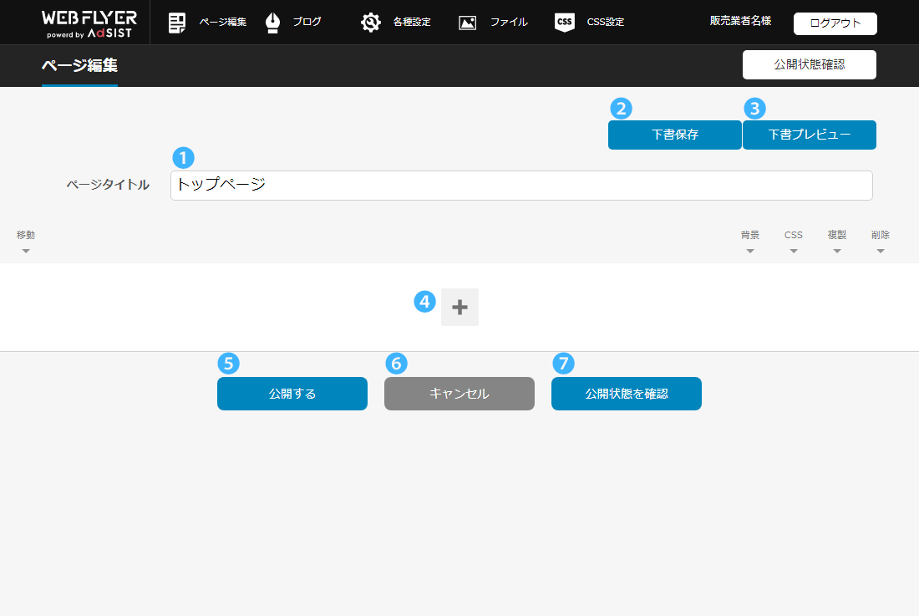Expand the 削除 dropdown arrow
The image size is (919, 616).
(x=881, y=251)
